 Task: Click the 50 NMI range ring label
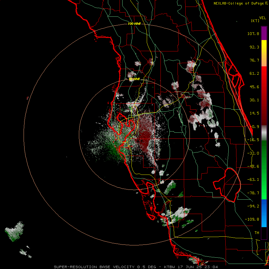coord(134,79)
